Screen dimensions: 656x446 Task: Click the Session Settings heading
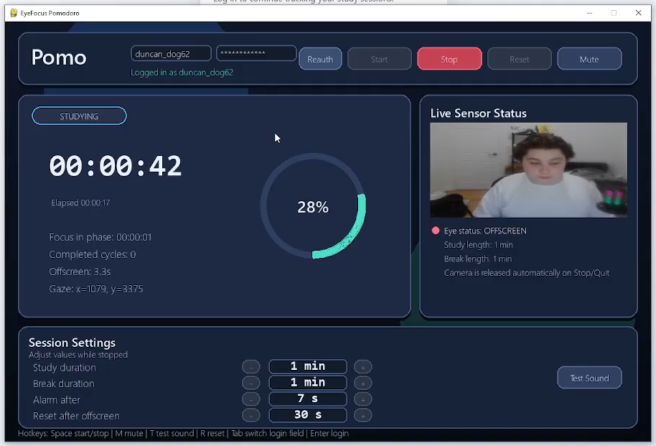tap(72, 343)
